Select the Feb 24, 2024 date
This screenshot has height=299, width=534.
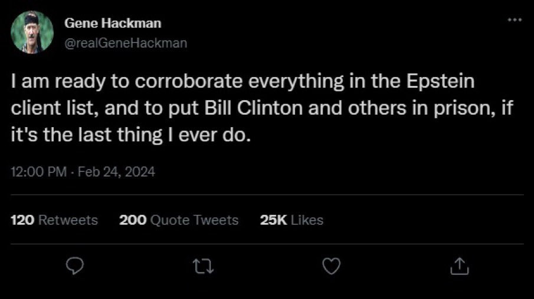pyautogui.click(x=116, y=172)
